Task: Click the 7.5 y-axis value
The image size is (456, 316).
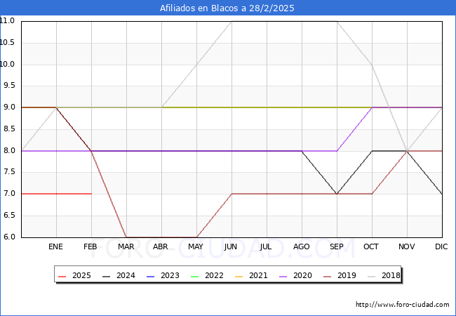Action: click(9, 172)
